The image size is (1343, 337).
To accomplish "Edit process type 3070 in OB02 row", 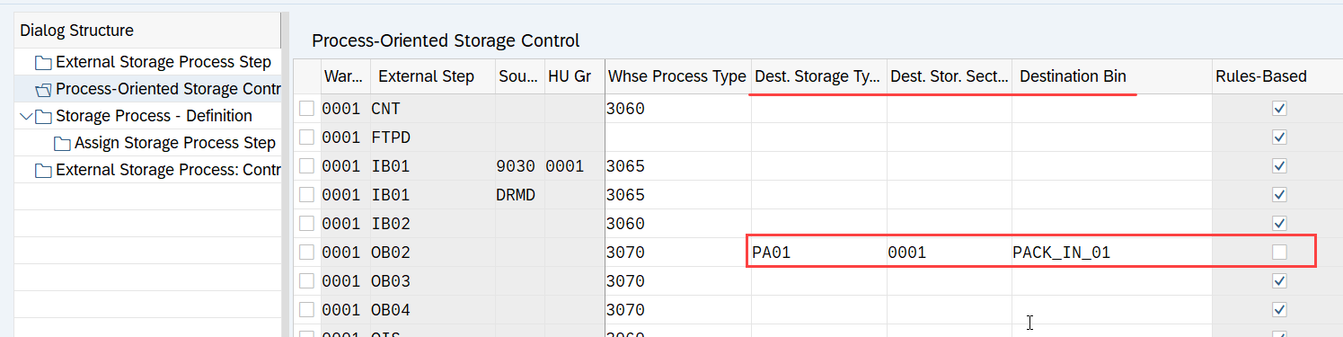I will (677, 253).
